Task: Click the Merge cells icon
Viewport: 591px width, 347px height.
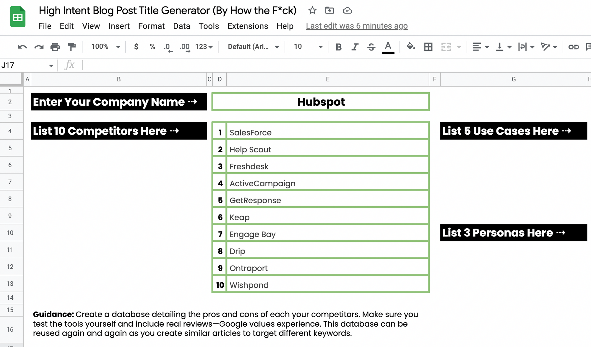Action: pyautogui.click(x=446, y=47)
